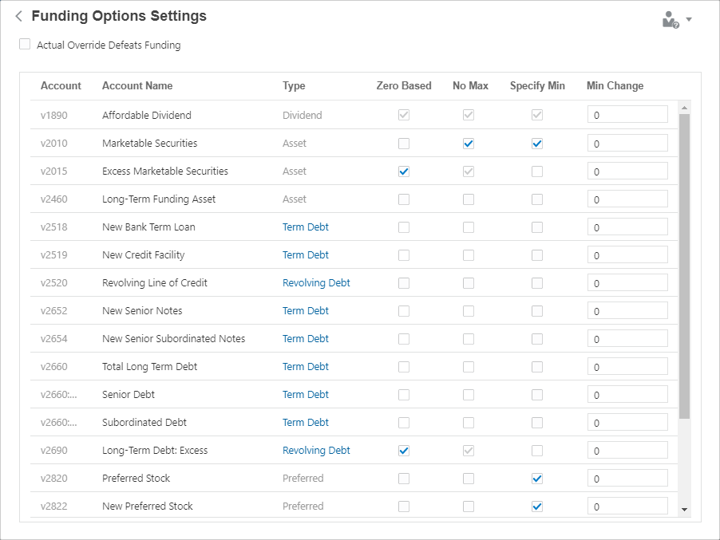Toggle Zero Based for Long-Term Debt: Excess
Viewport: 720px width, 540px height.
click(403, 450)
